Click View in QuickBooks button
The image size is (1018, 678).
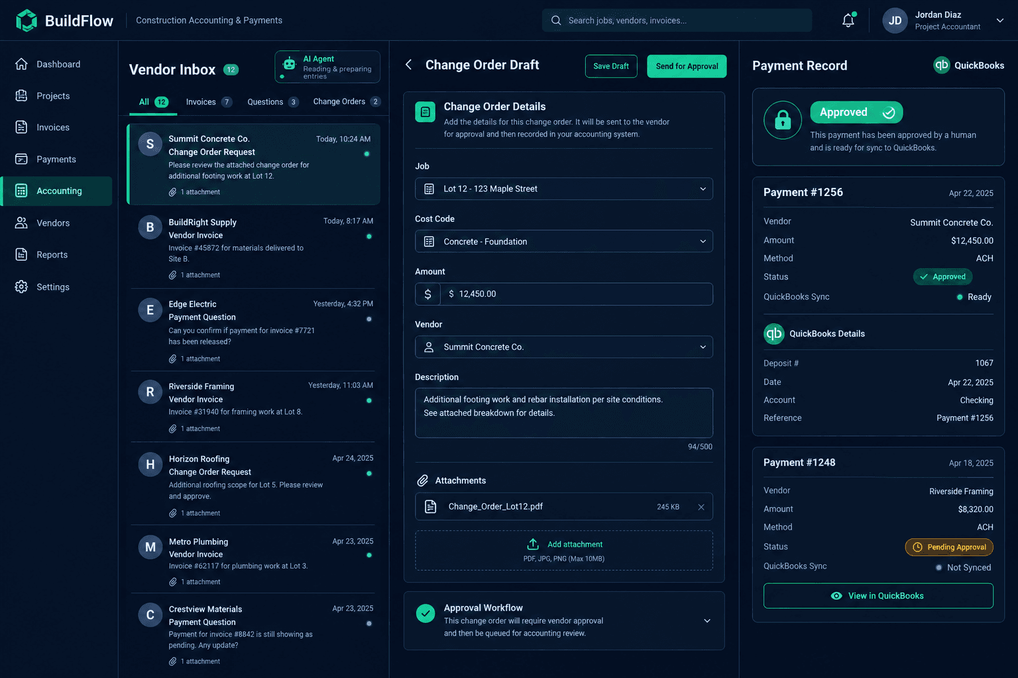[x=878, y=596]
